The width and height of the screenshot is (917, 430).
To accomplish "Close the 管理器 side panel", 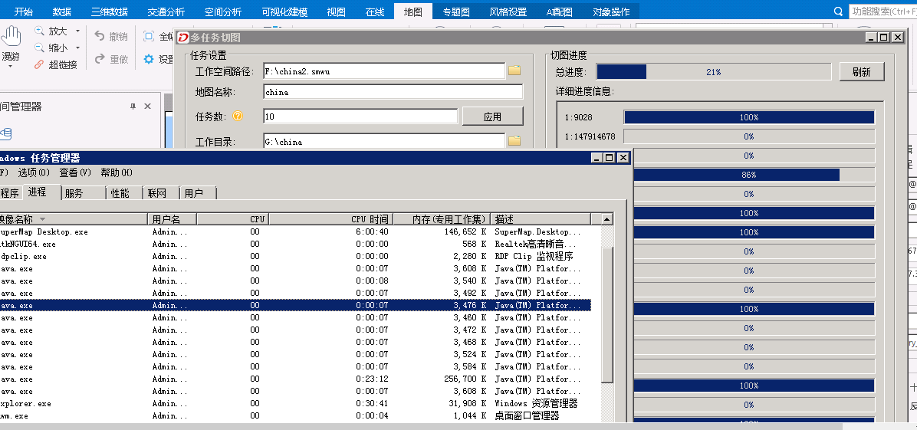I will 147,106.
